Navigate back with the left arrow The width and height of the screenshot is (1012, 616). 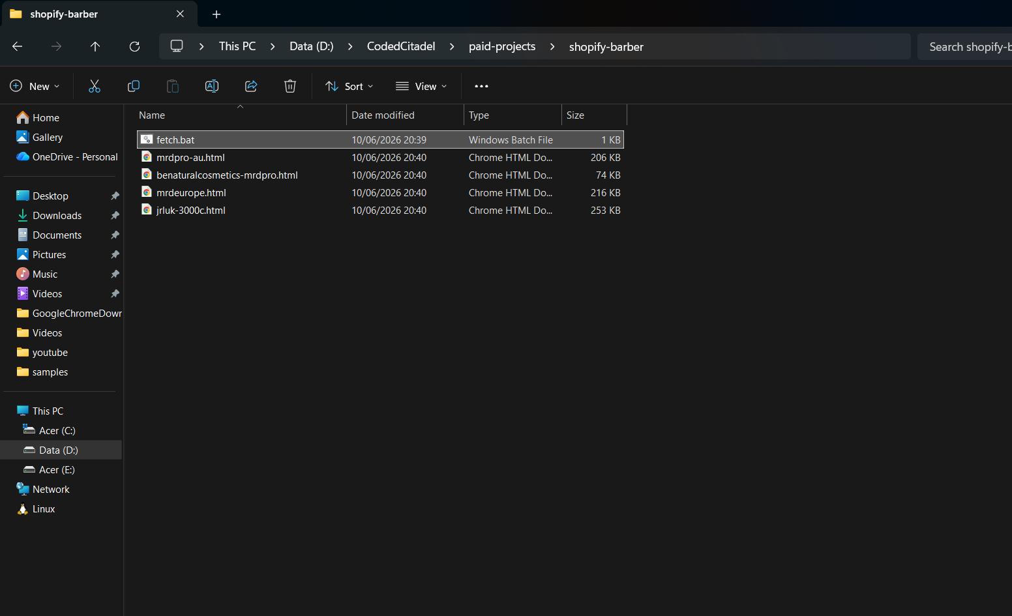coord(18,46)
